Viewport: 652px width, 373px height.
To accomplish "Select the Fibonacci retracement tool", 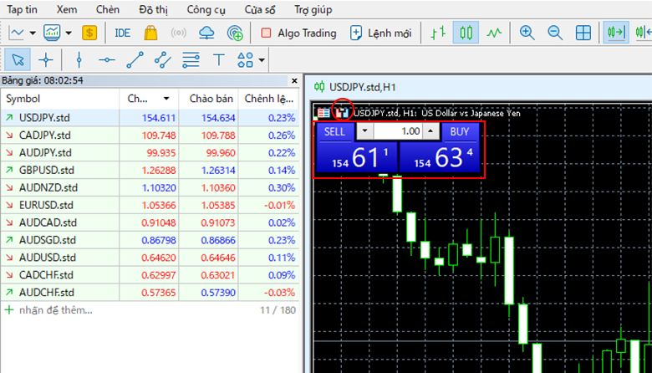I will click(191, 60).
